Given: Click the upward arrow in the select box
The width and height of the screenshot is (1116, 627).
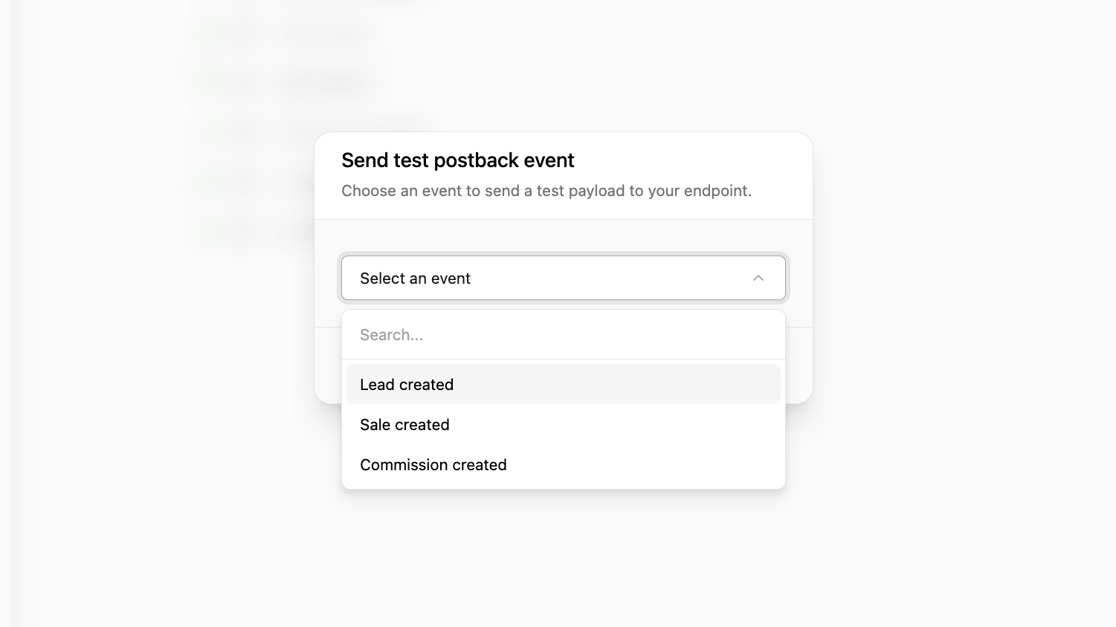Looking at the screenshot, I should point(758,278).
